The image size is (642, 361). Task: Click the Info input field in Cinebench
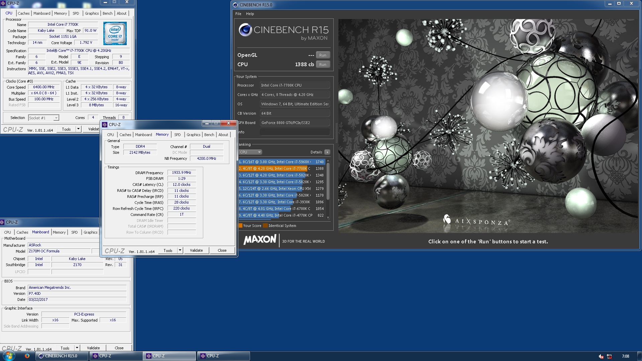(295, 132)
